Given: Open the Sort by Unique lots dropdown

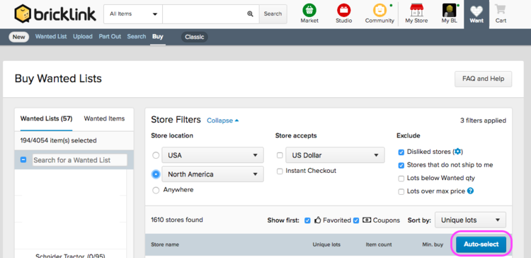Looking at the screenshot, I should tap(470, 220).
